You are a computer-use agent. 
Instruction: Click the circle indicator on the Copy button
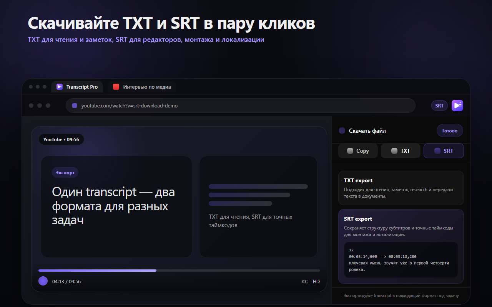coord(350,150)
